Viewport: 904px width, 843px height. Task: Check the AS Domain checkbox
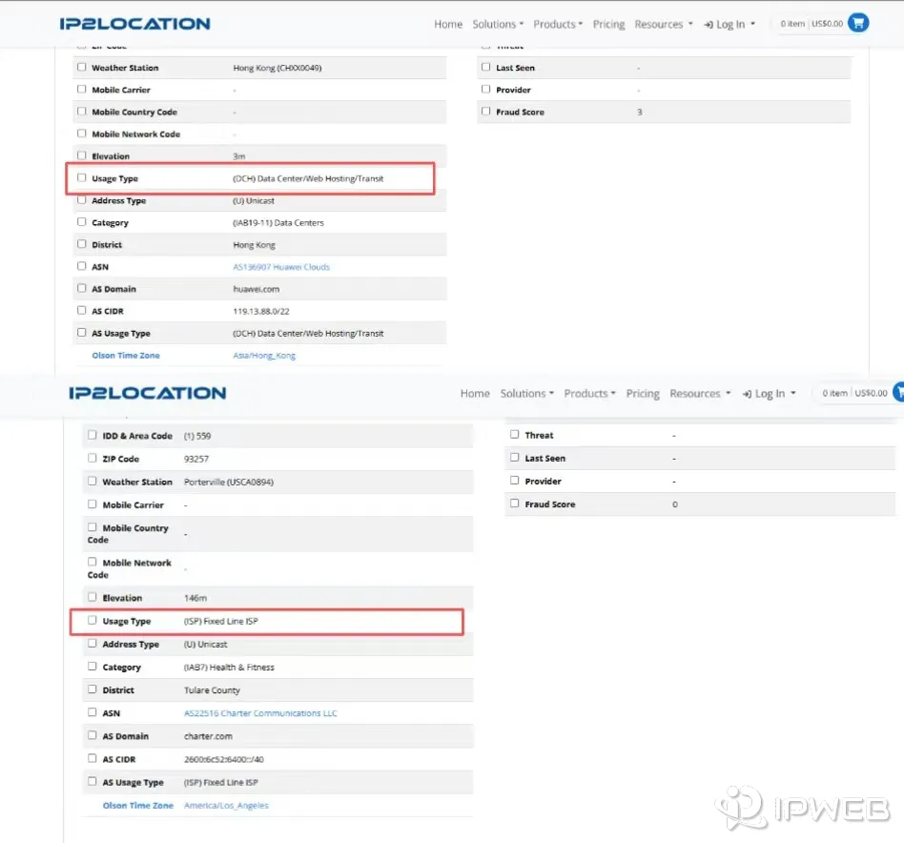click(82, 289)
